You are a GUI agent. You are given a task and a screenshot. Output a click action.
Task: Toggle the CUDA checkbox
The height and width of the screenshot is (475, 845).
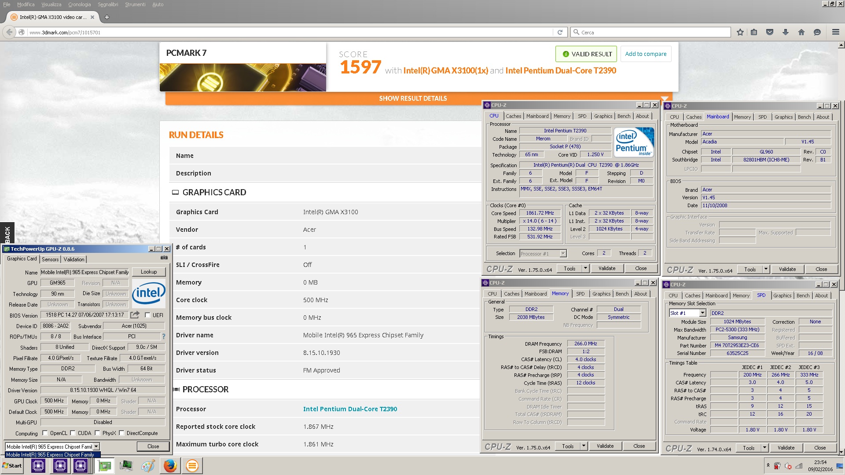[73, 433]
